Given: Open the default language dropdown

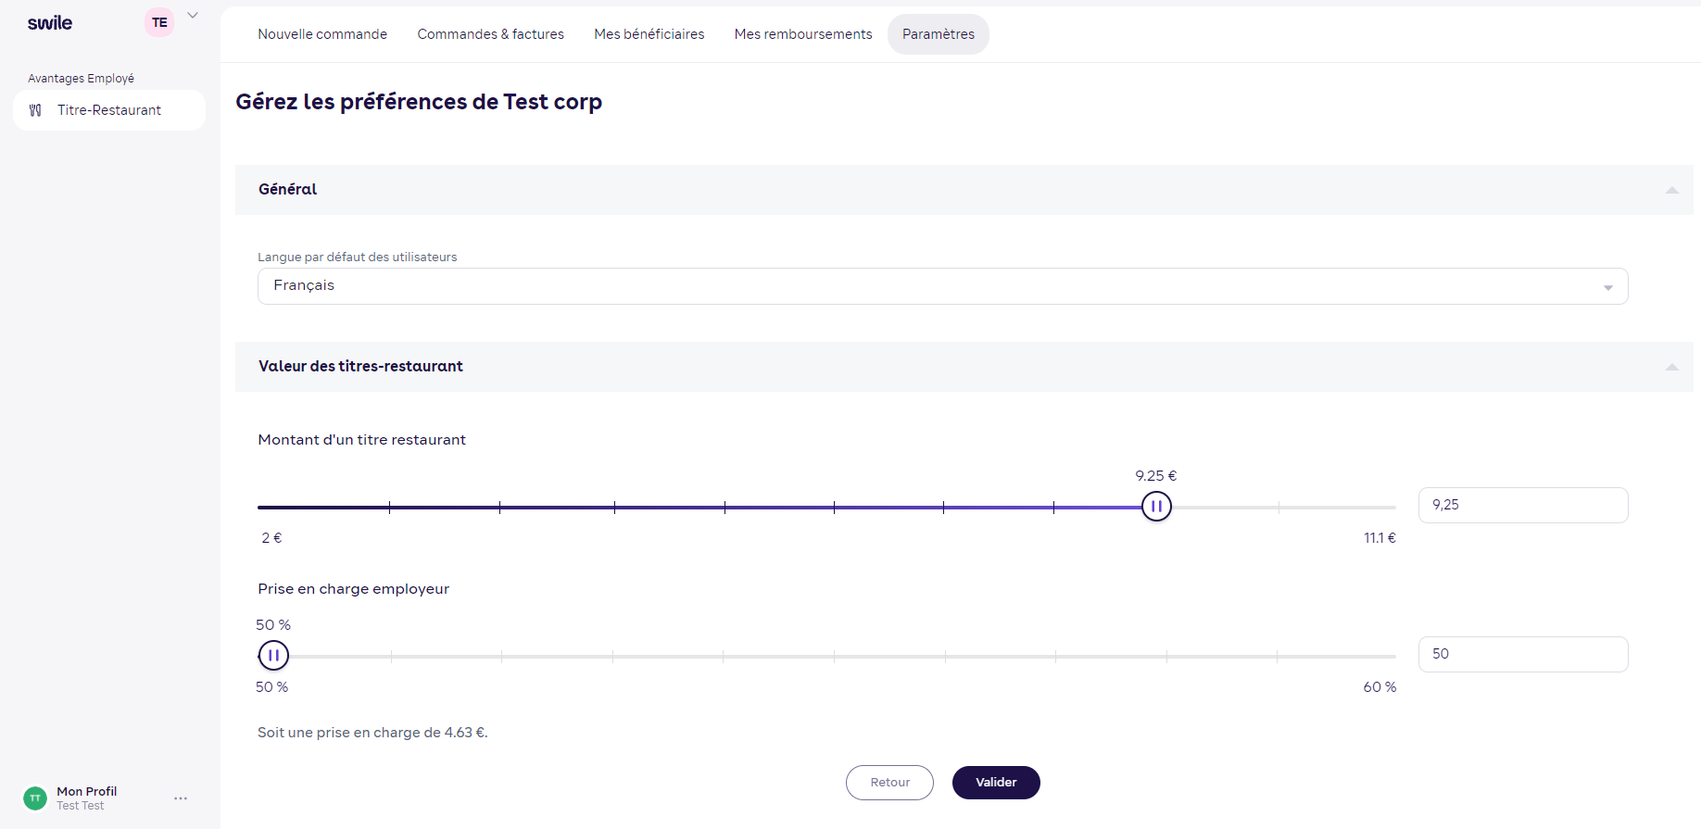Looking at the screenshot, I should 941,286.
